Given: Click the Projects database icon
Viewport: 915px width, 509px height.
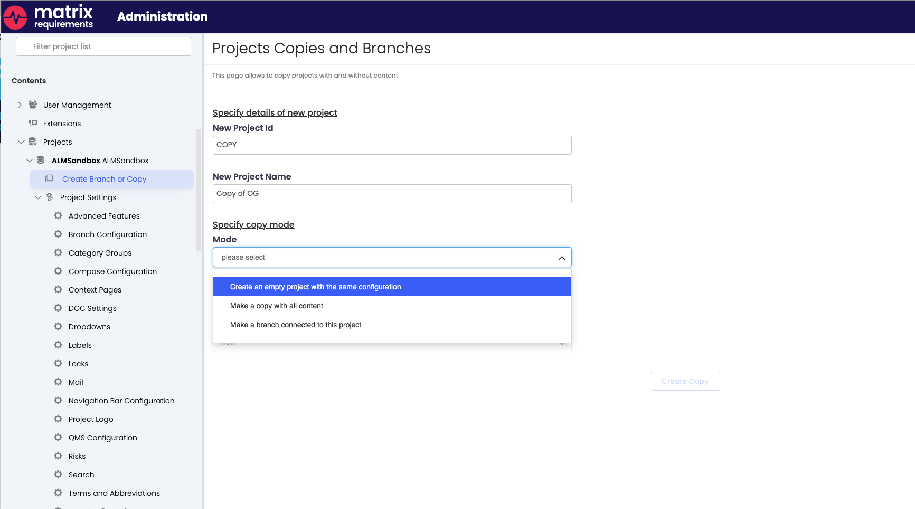Looking at the screenshot, I should (33, 142).
